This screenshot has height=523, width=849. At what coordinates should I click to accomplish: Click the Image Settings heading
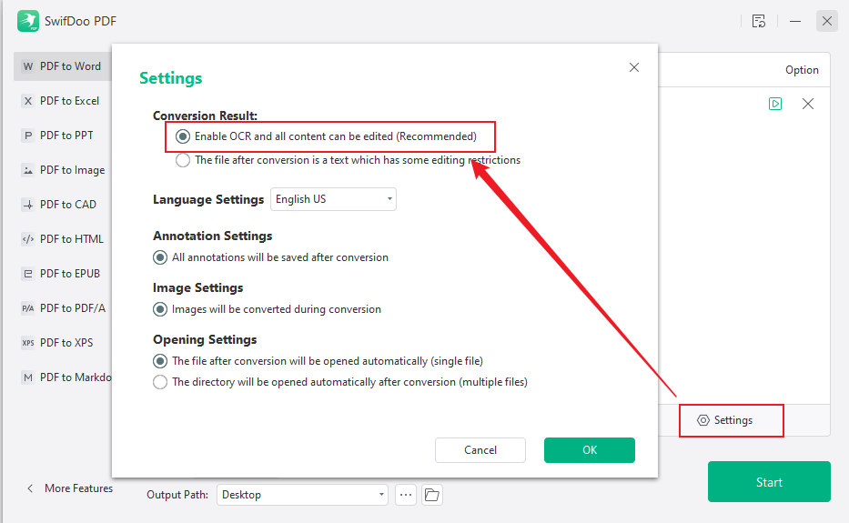197,288
